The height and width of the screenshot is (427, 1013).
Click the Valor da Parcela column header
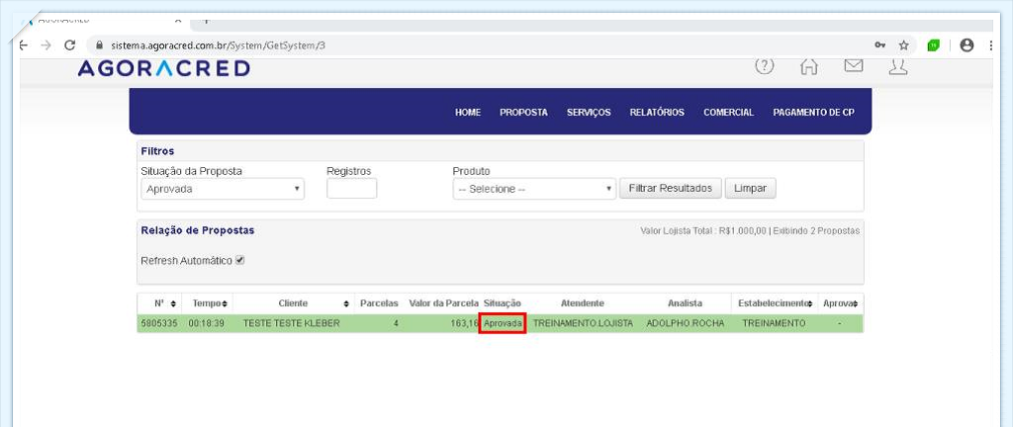click(x=444, y=303)
